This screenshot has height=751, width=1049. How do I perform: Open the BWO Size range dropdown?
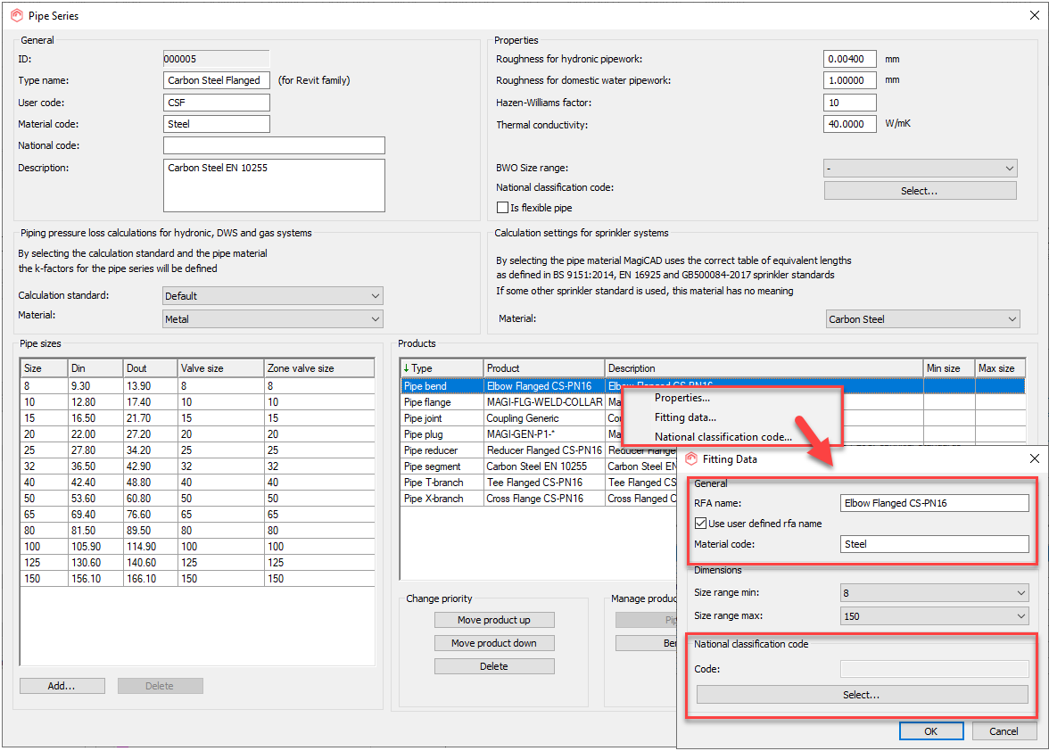920,169
